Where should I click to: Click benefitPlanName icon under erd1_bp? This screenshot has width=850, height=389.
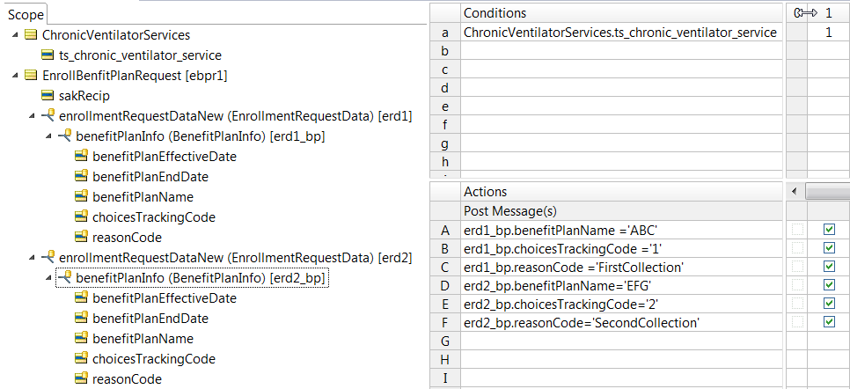(x=81, y=196)
